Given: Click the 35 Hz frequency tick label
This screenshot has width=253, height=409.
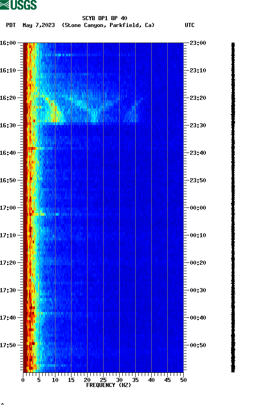Looking at the screenshot, I should tap(135, 380).
